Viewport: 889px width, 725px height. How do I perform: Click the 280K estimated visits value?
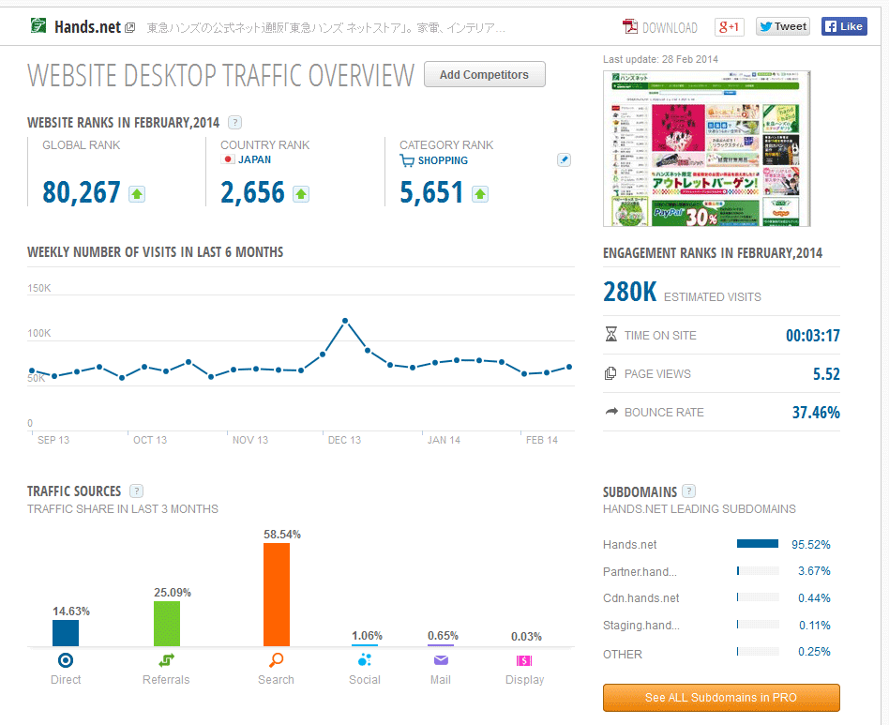click(629, 292)
